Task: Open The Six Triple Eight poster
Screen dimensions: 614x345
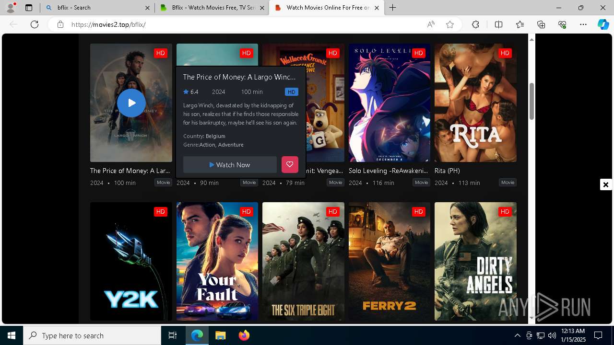Action: pos(303,261)
